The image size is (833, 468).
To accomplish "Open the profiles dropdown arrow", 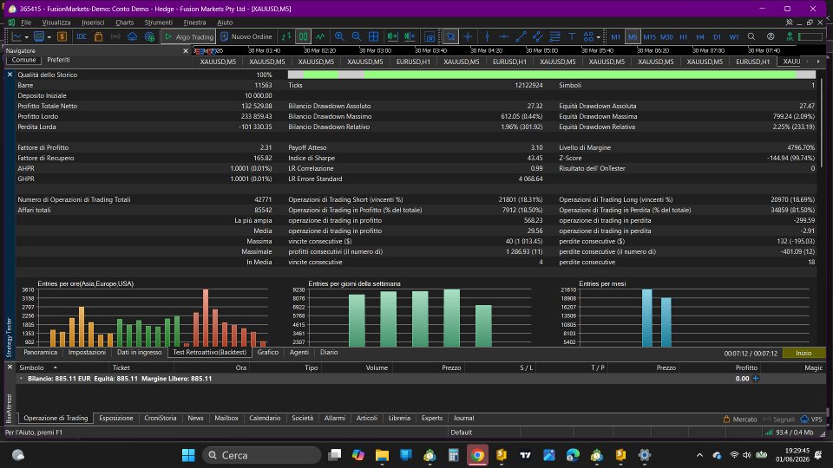I will coord(49,37).
